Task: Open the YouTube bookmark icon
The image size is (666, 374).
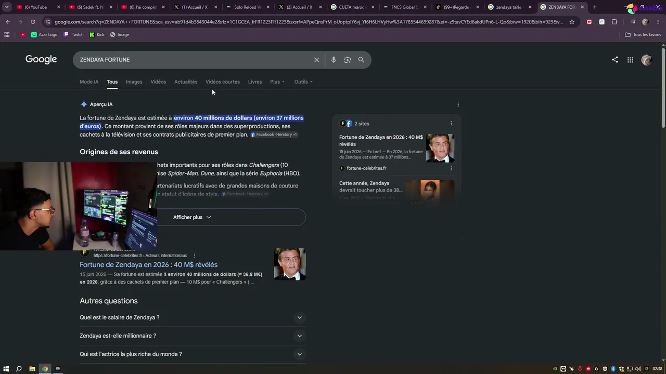Action: click(23, 35)
